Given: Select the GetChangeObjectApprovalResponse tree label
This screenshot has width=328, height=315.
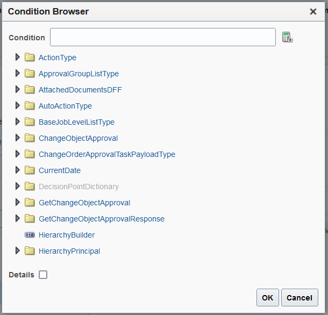Looking at the screenshot, I should (102, 219).
